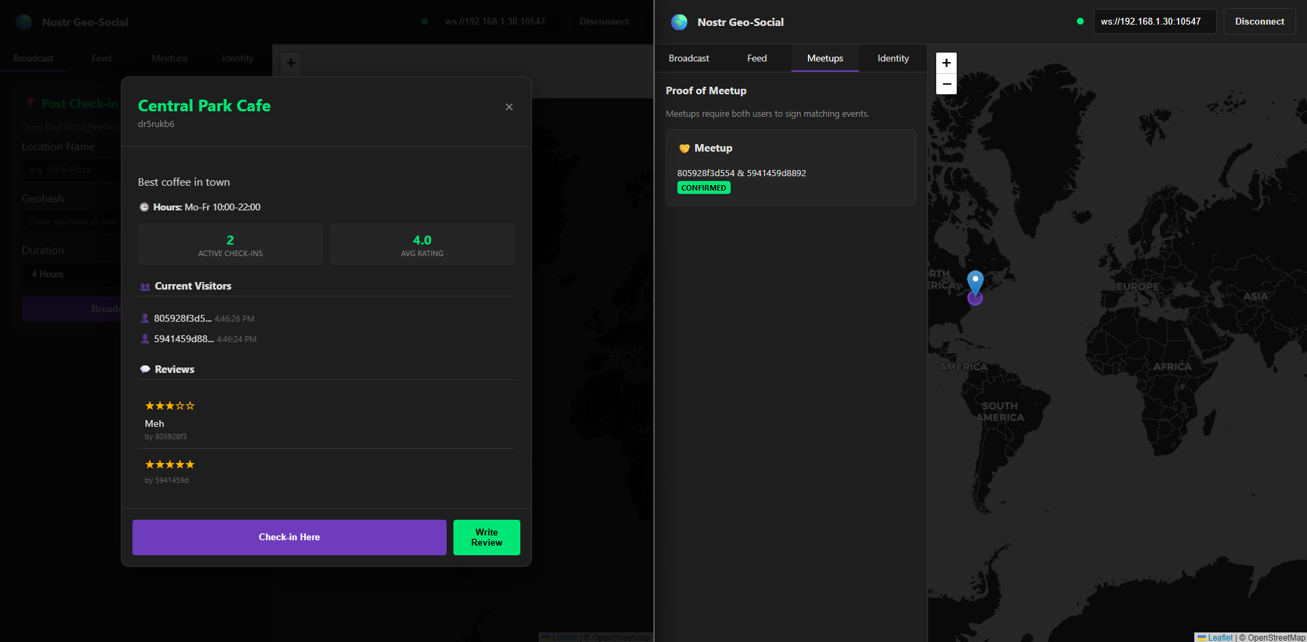Click the handshake Meetup icon
This screenshot has height=642, width=1307.
[684, 148]
